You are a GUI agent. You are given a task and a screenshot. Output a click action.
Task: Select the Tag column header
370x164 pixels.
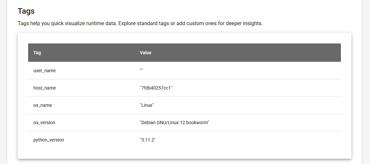pyautogui.click(x=37, y=53)
